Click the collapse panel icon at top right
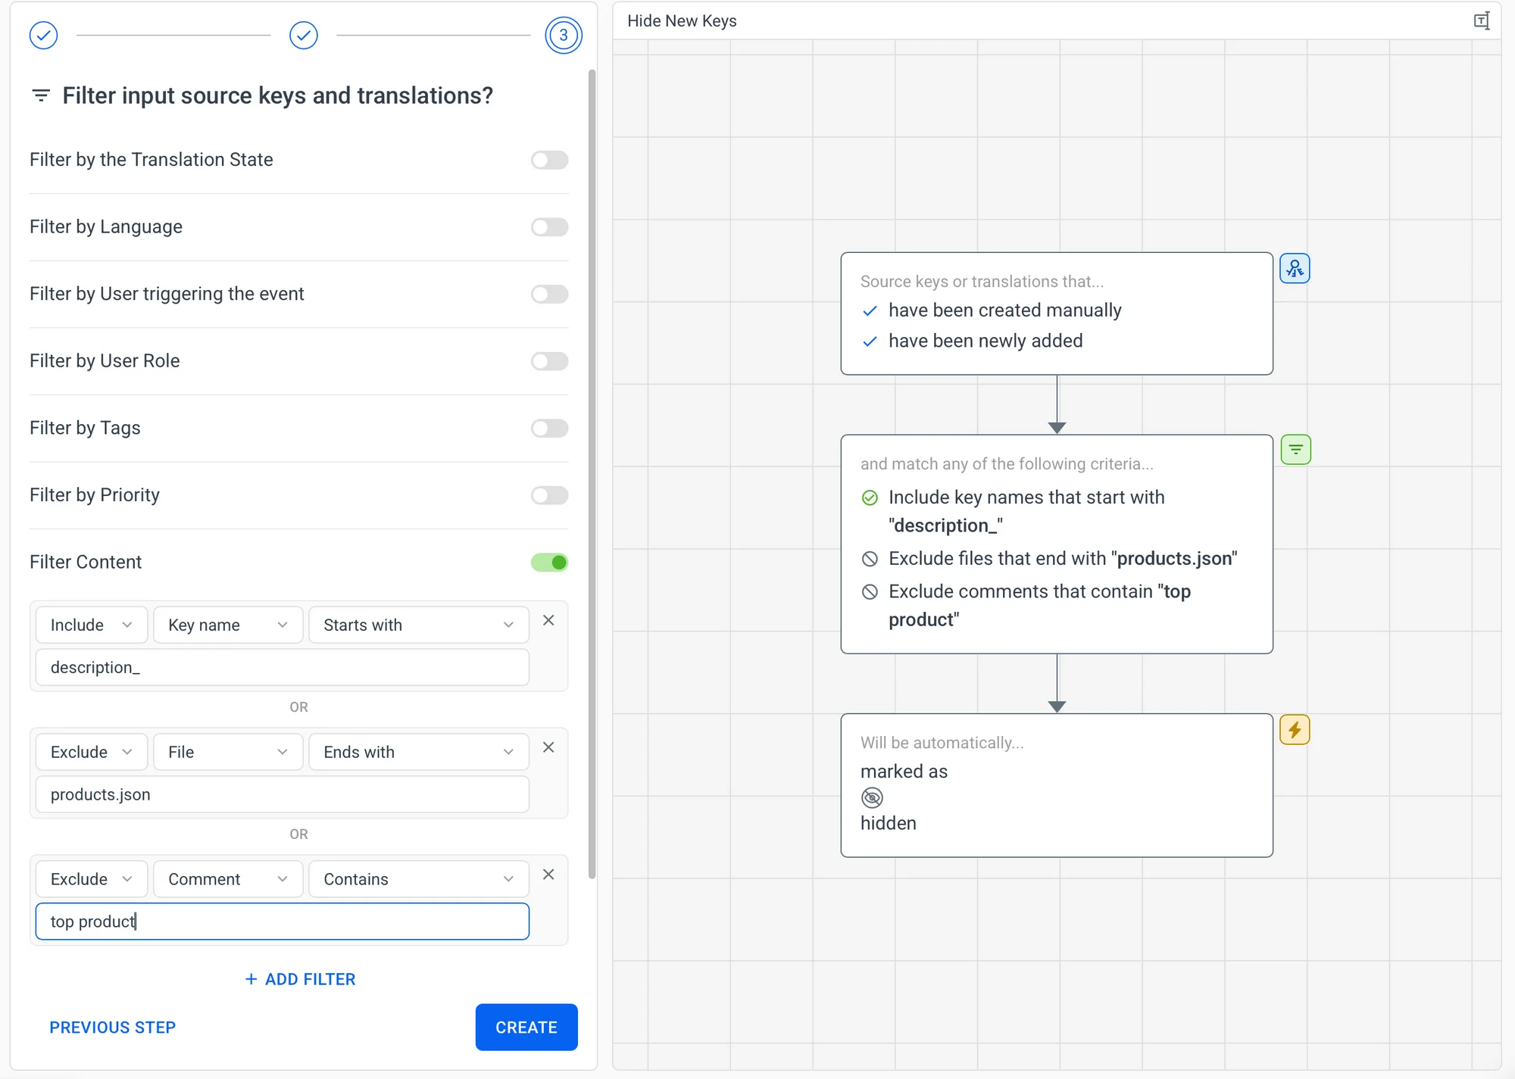1515x1079 pixels. (1482, 21)
